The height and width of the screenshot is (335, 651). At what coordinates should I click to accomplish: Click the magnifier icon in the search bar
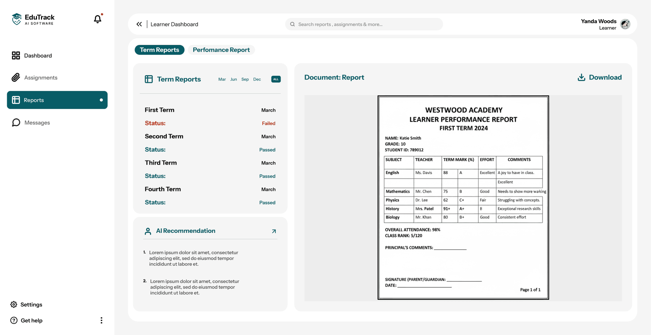(x=292, y=24)
